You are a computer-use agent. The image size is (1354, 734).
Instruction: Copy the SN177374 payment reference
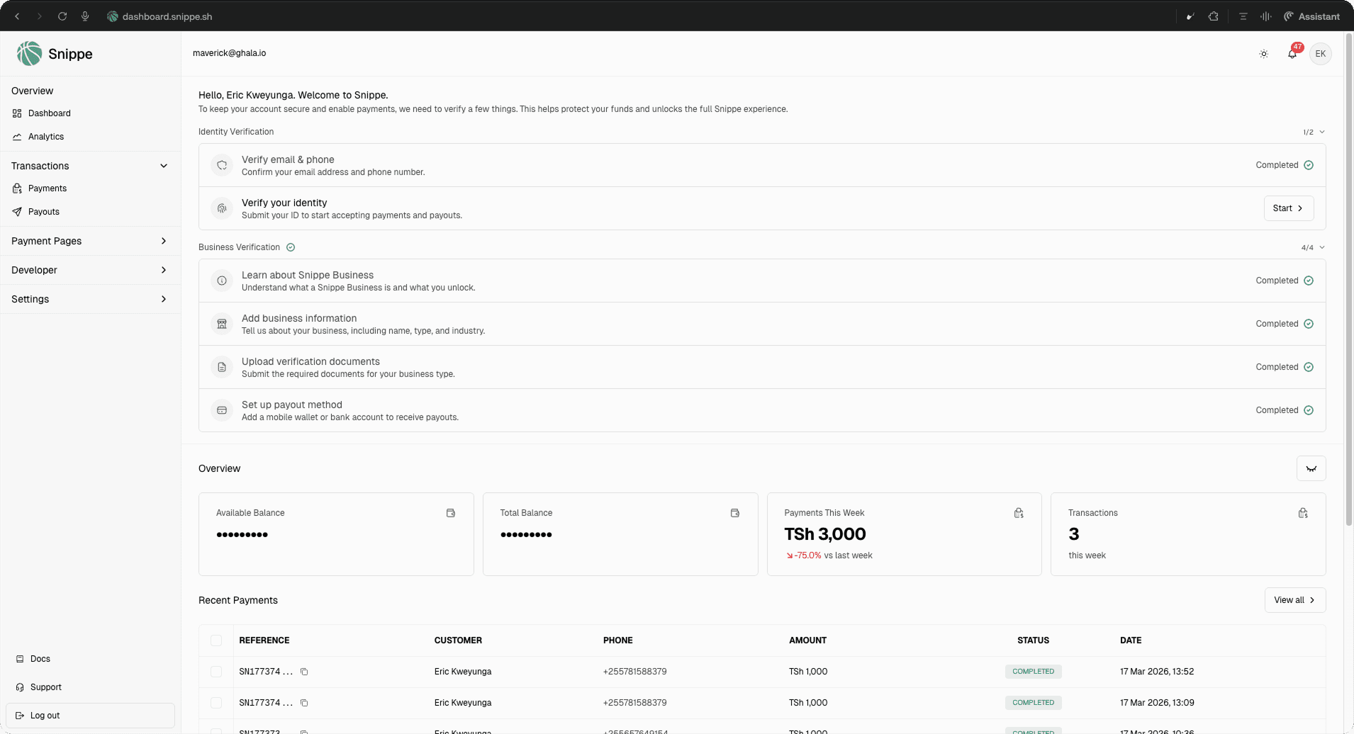coord(305,672)
